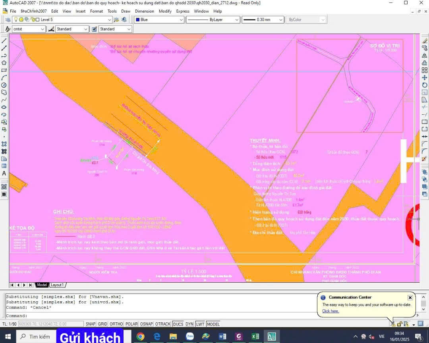Open the Blue color control dropdown

point(181,19)
